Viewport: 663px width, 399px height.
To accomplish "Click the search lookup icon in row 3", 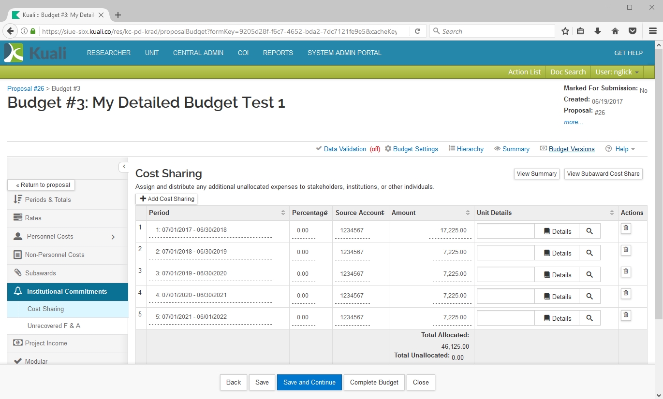I will [x=589, y=275].
